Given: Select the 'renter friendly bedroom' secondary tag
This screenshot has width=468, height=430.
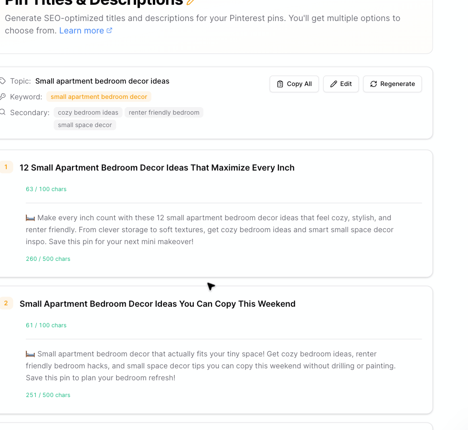Looking at the screenshot, I should [x=164, y=112].
